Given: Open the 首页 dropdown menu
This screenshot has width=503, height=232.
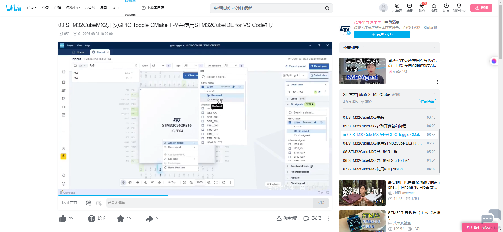Looking at the screenshot, I should click(32, 8).
